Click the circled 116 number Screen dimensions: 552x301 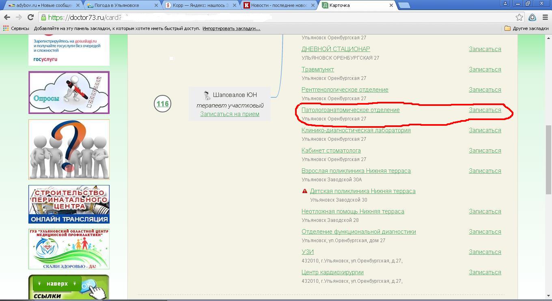click(x=162, y=104)
